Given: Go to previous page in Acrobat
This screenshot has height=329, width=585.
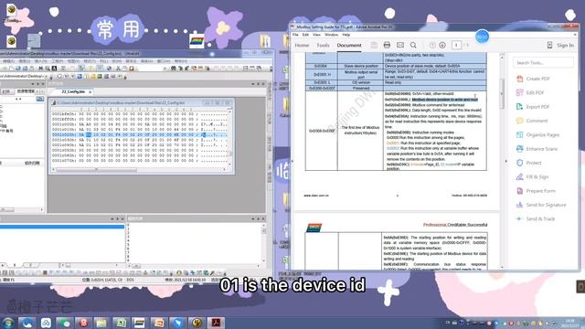Looking at the screenshot, I should click(432, 45).
